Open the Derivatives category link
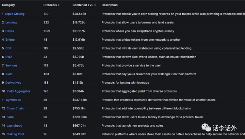 [13, 83]
